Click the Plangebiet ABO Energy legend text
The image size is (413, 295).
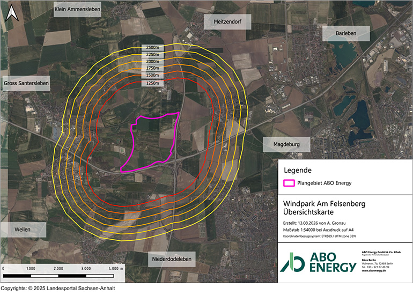[x=324, y=183]
